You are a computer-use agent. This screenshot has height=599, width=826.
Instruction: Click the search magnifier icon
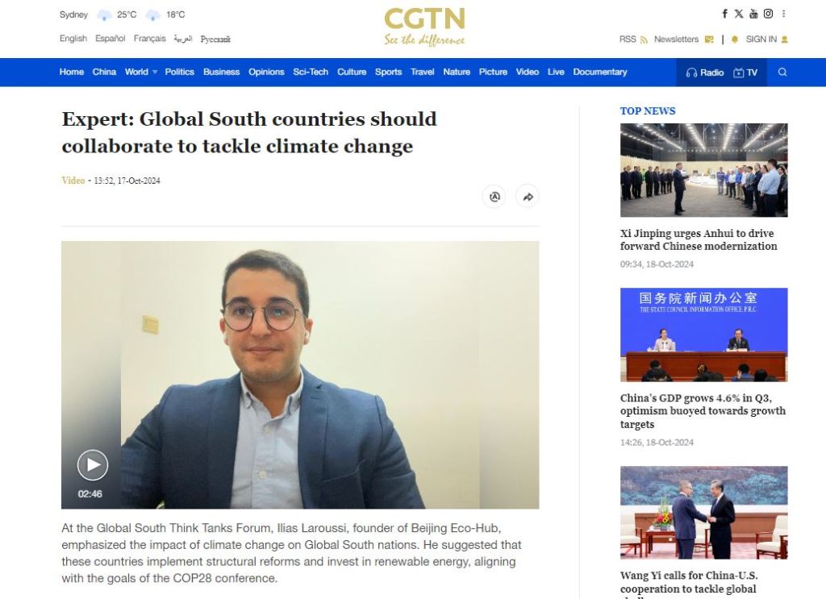(782, 72)
